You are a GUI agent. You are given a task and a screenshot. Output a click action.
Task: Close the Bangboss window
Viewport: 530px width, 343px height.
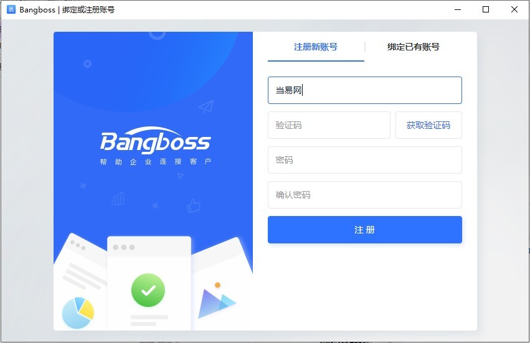coord(514,9)
